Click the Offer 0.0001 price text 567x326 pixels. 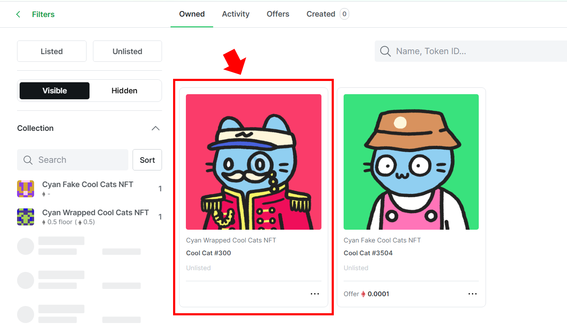tap(366, 294)
